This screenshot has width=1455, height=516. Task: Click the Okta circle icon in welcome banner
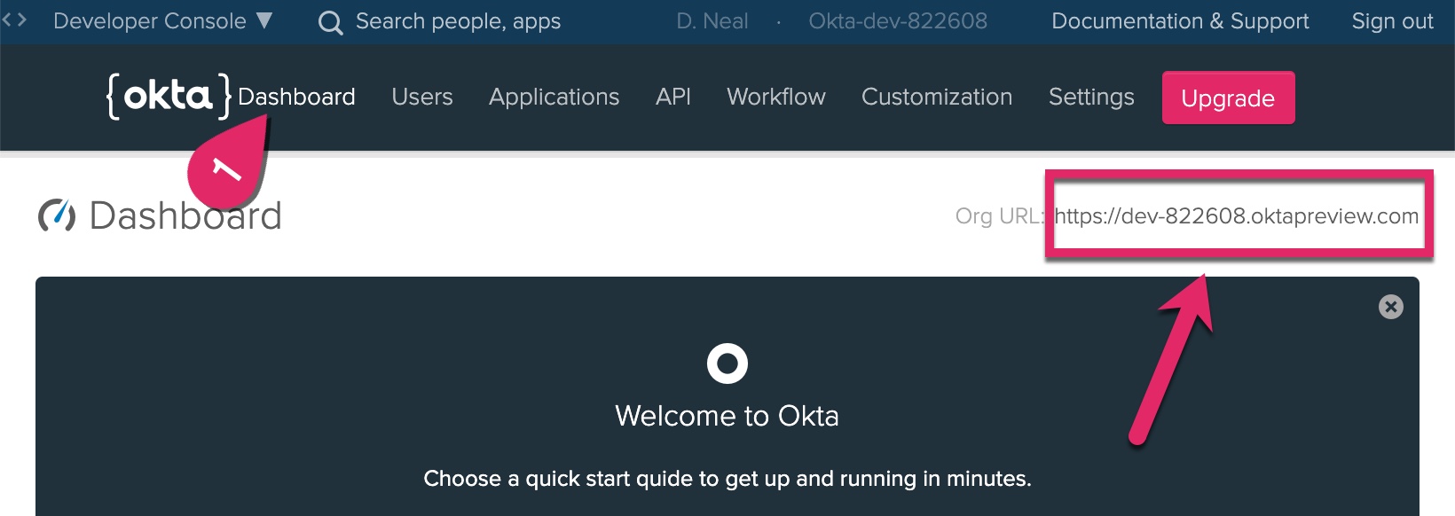[x=727, y=364]
